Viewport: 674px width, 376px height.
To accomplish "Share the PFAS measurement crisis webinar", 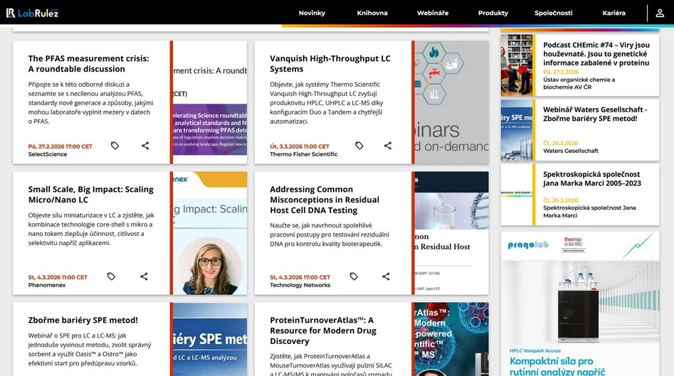I will pyautogui.click(x=145, y=146).
